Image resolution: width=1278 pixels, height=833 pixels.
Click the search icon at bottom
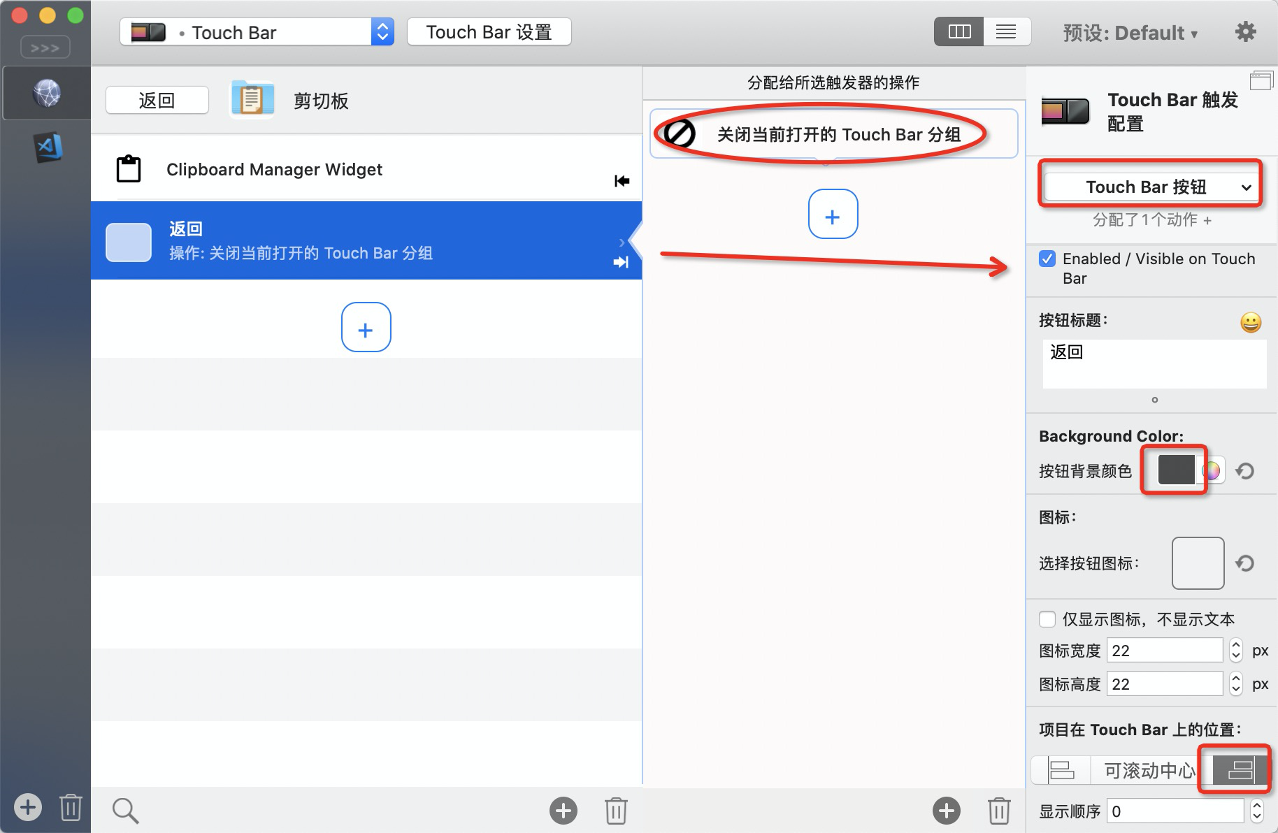[125, 810]
